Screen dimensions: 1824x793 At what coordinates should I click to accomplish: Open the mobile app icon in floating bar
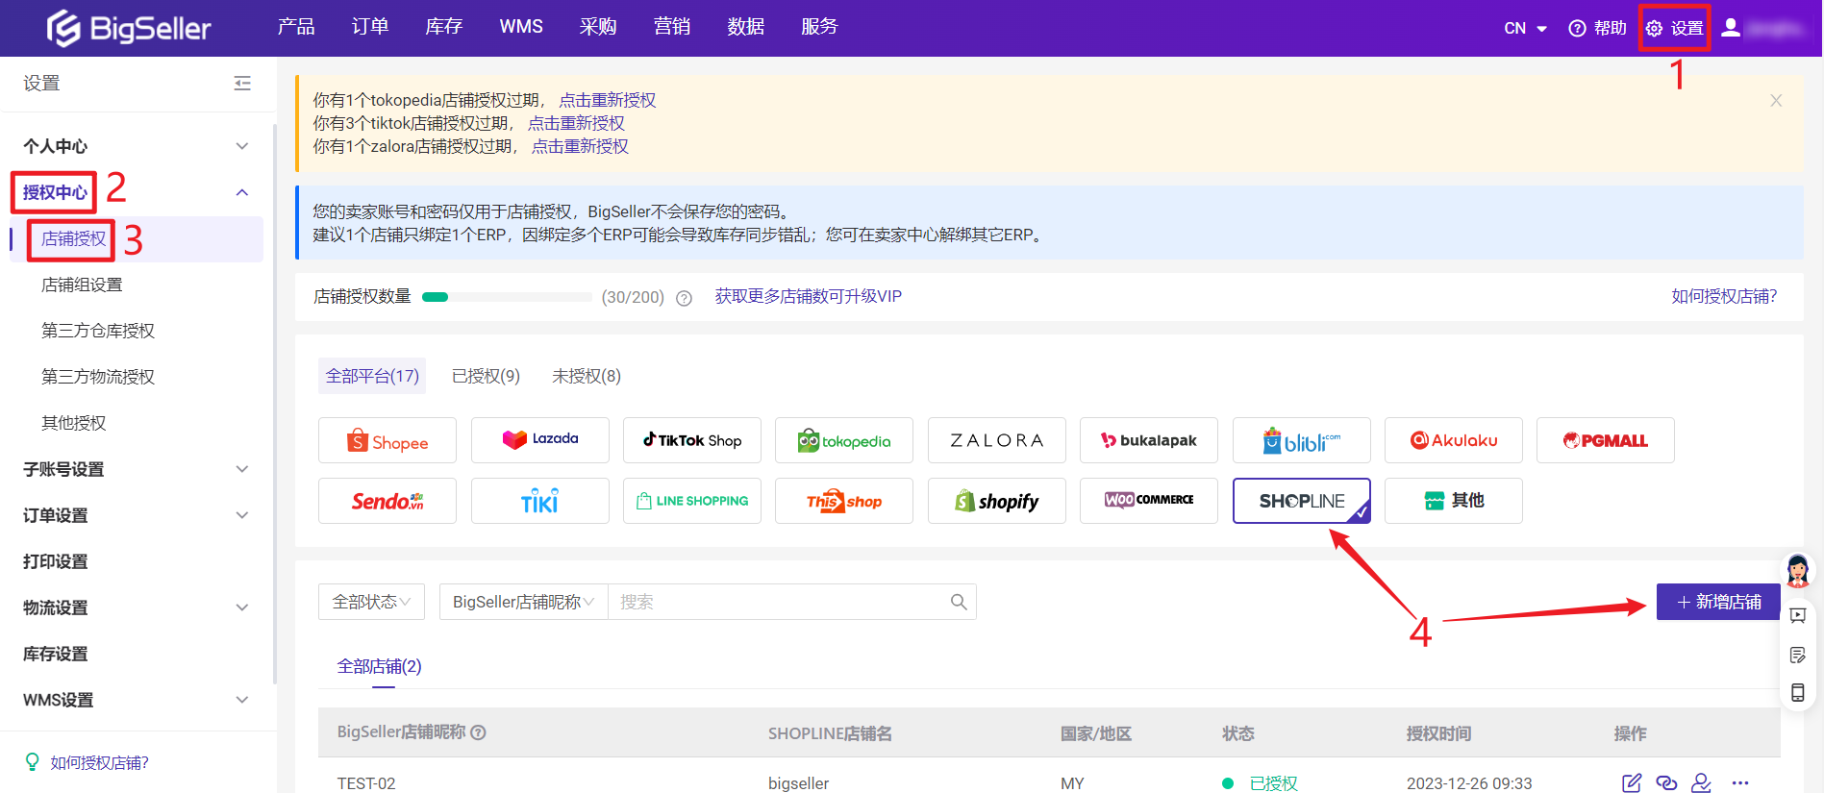1798,693
